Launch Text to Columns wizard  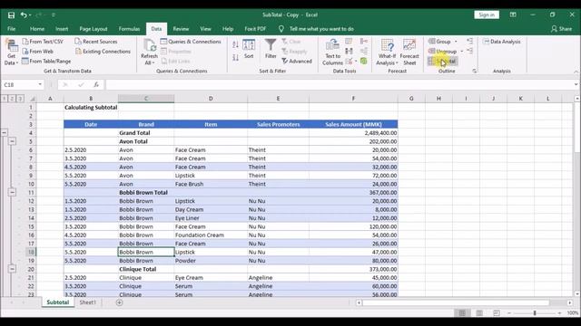point(332,53)
